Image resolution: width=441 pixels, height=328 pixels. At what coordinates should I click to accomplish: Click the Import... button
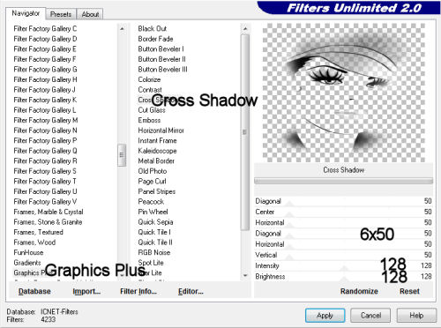86,291
